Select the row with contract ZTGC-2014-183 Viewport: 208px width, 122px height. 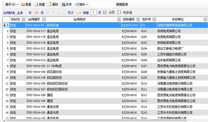(x=36, y=66)
